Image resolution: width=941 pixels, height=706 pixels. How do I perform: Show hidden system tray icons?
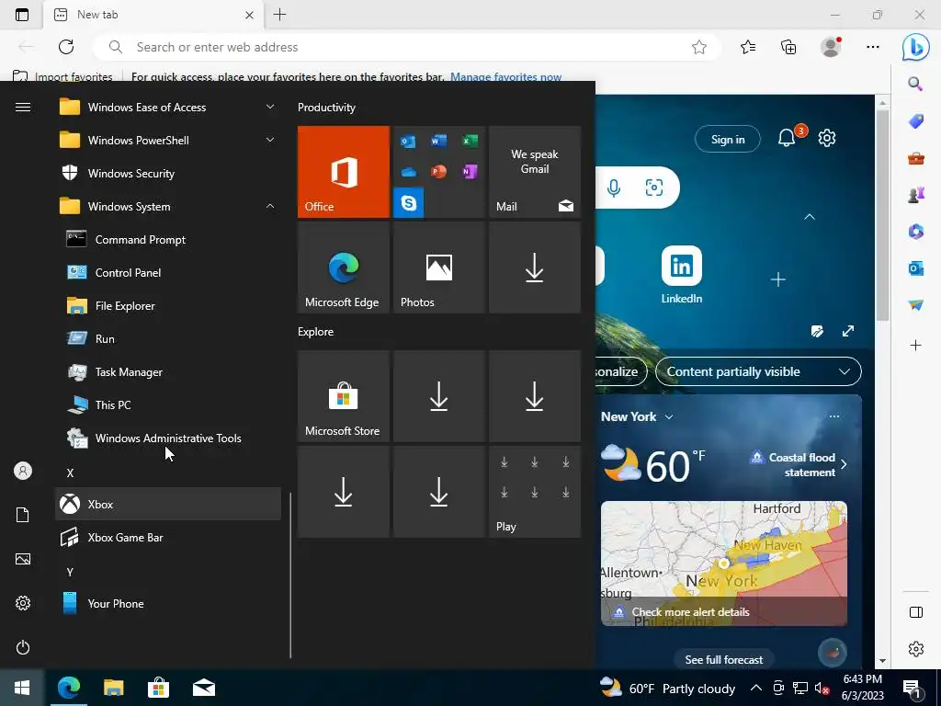[756, 688]
